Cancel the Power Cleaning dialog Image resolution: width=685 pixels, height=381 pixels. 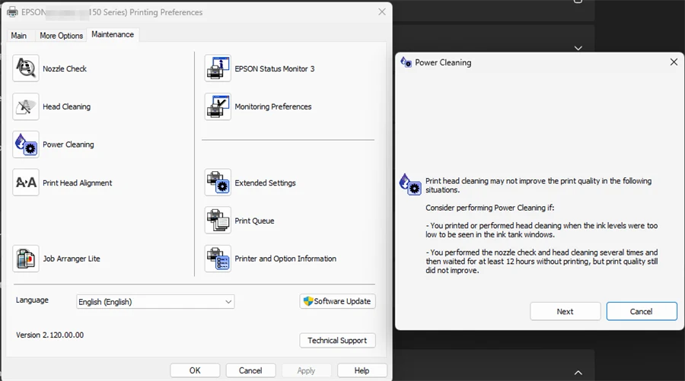642,312
